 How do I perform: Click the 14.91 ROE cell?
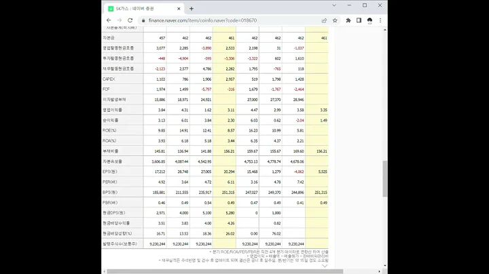click(184, 130)
